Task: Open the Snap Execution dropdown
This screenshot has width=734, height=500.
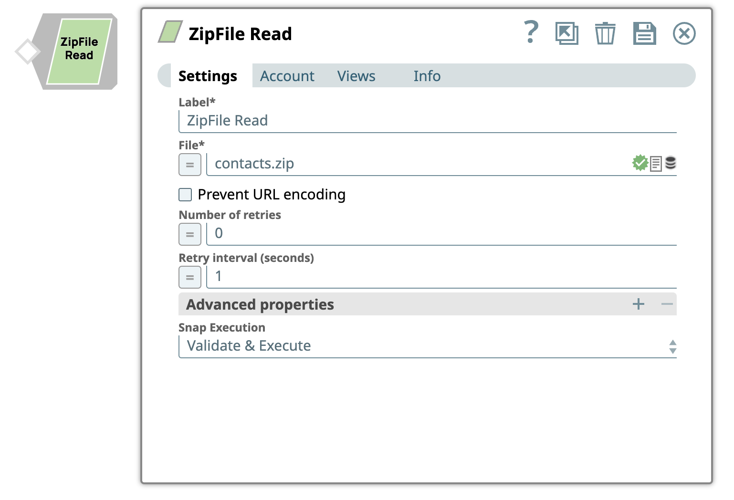Action: point(427,346)
